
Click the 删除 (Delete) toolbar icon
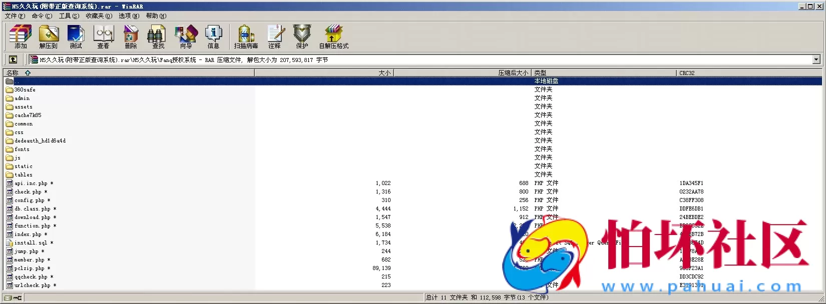131,37
